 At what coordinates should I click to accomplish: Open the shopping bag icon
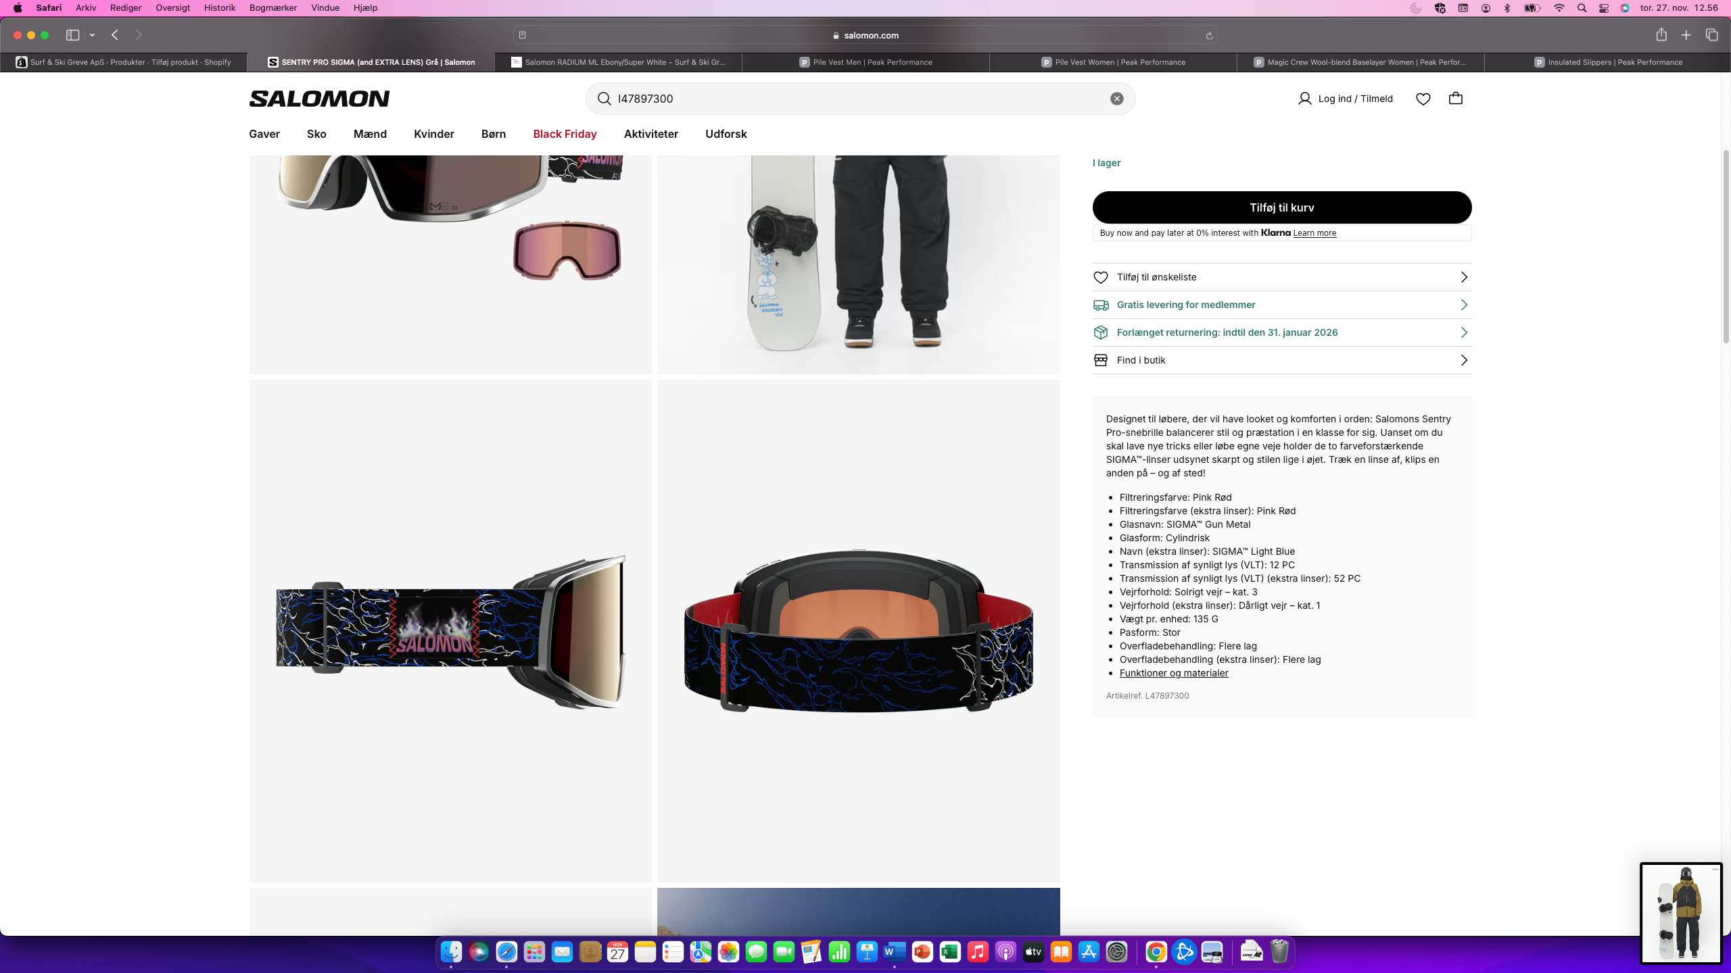(x=1456, y=99)
